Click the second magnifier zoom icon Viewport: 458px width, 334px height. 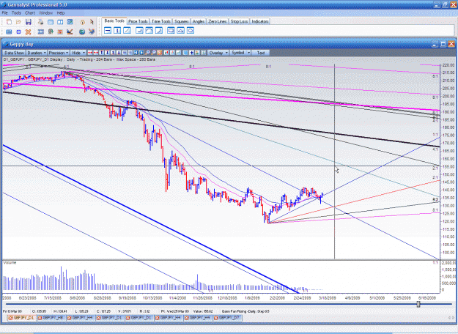153,53
